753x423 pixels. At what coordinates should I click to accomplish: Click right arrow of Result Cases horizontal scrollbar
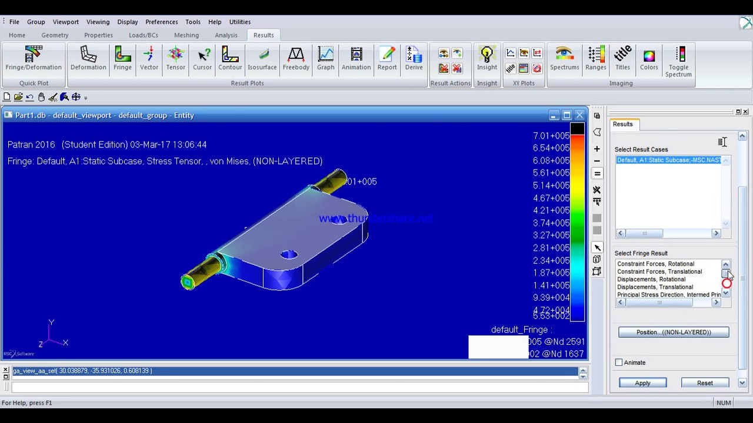[x=716, y=234]
